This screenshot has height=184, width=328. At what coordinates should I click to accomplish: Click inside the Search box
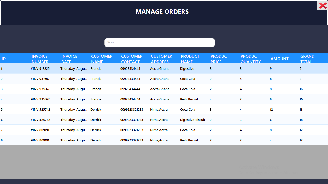(x=159, y=42)
